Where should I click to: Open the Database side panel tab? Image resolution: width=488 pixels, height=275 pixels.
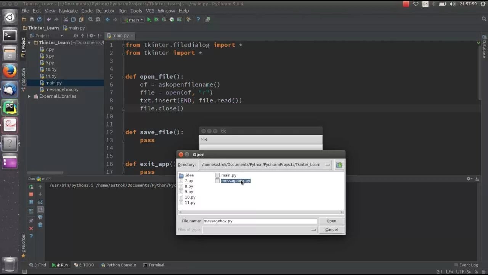[484, 47]
